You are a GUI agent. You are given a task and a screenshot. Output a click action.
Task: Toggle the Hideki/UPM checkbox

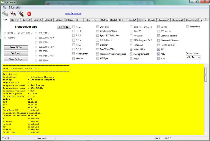131,49
